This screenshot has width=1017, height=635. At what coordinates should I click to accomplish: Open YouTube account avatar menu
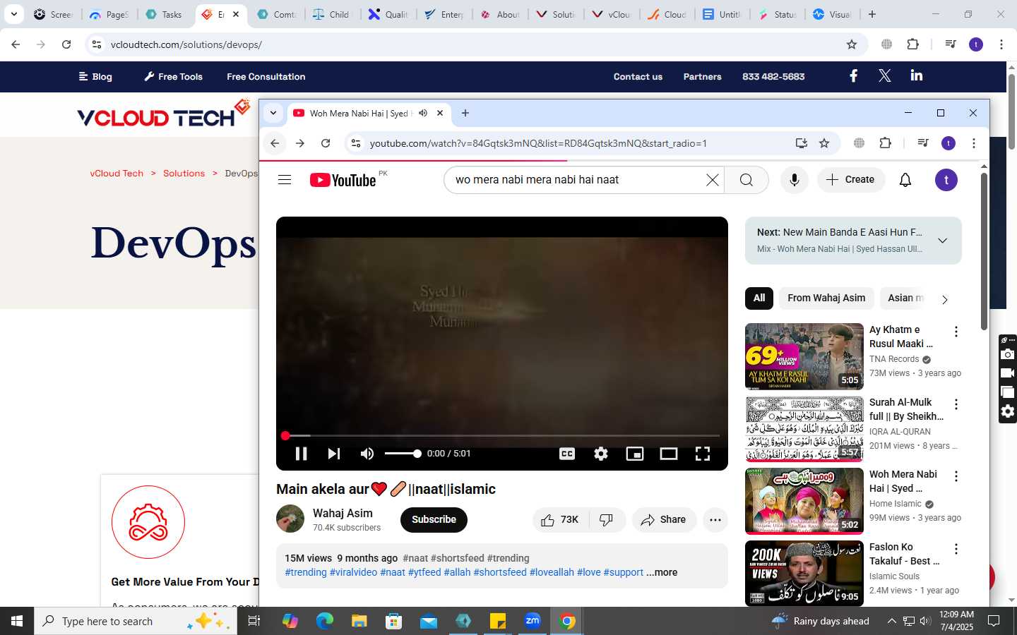point(946,180)
